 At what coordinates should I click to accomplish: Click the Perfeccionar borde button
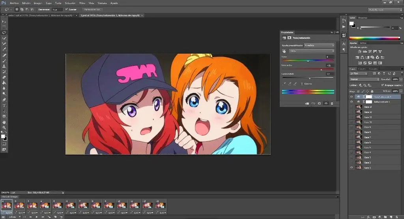pyautogui.click(x=93, y=9)
